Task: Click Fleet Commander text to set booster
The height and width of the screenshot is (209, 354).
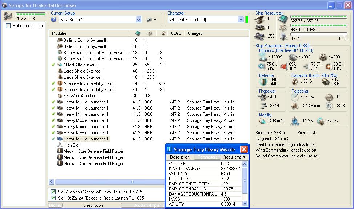Action: (286, 144)
